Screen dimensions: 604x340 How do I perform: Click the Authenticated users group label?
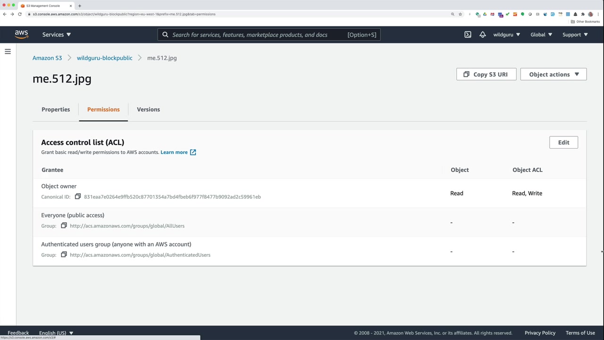tap(116, 244)
